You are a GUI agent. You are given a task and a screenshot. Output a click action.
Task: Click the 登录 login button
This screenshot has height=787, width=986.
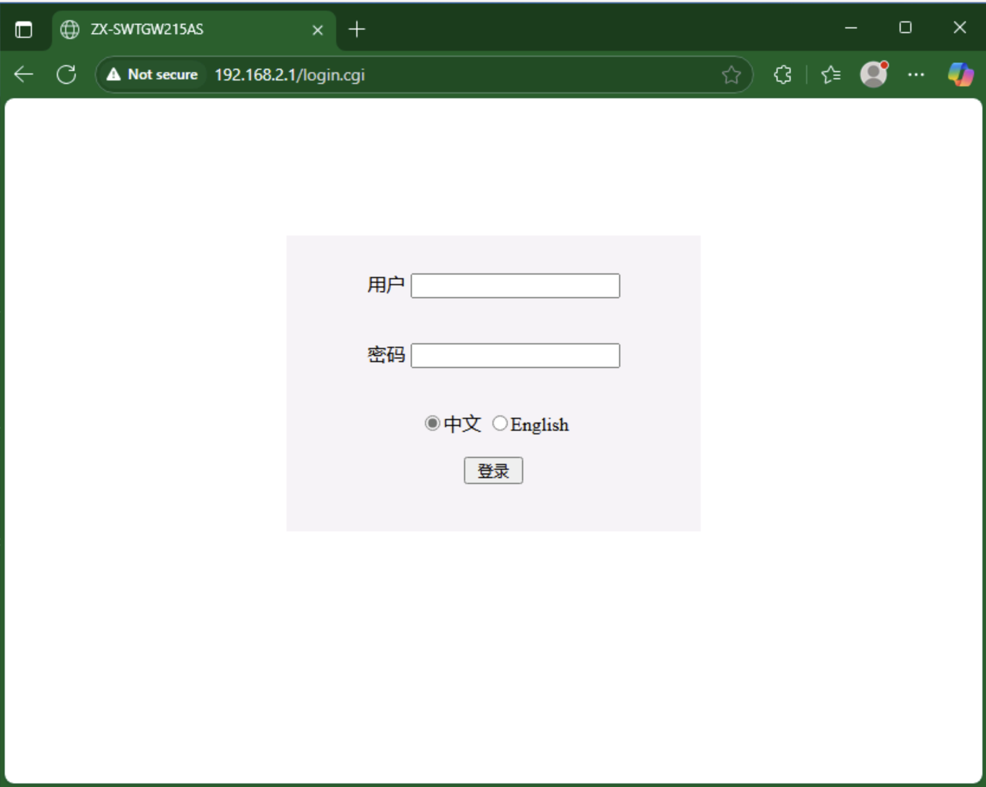point(493,470)
